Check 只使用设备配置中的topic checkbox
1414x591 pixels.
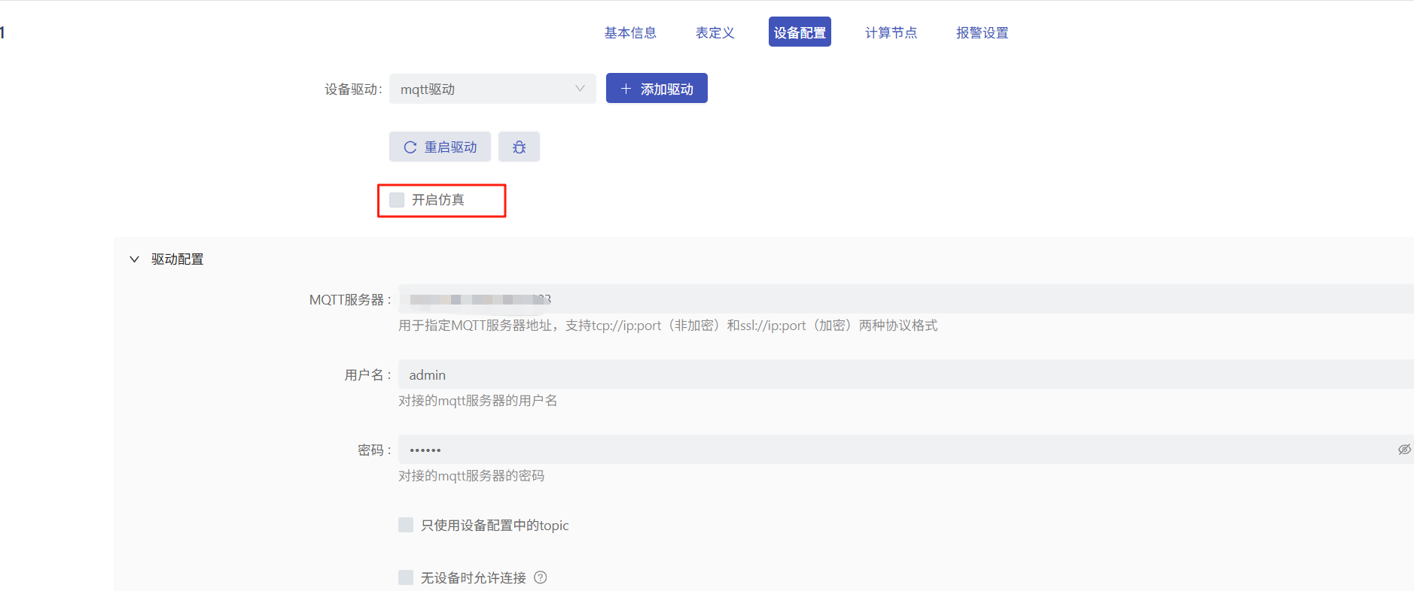pos(406,525)
